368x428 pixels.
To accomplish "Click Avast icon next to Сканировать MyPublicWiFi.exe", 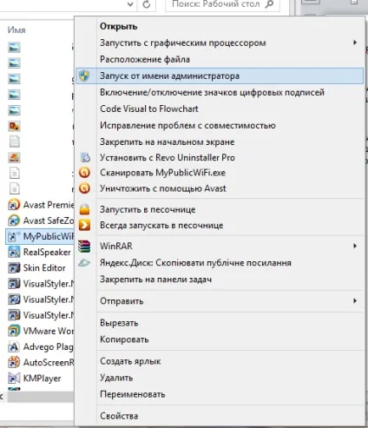I will (x=84, y=173).
